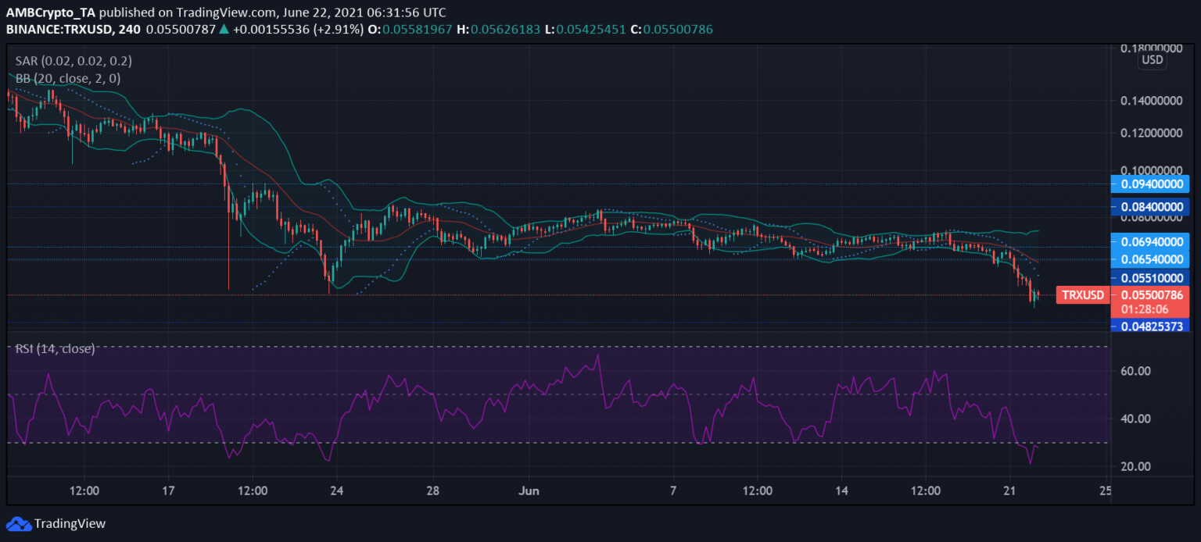The image size is (1201, 542).
Task: Select the 0.05500786 current price label
Action: (1153, 295)
